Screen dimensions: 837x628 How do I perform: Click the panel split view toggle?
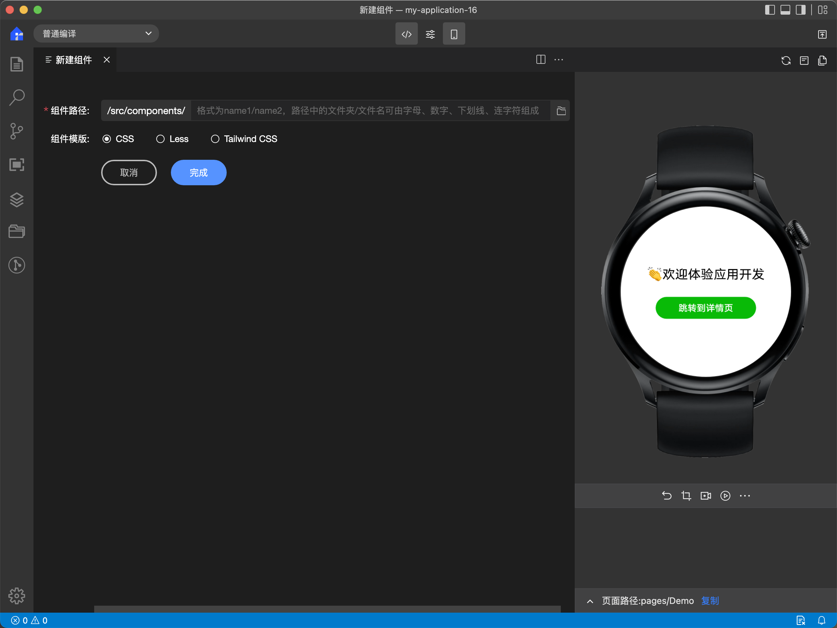[541, 61]
